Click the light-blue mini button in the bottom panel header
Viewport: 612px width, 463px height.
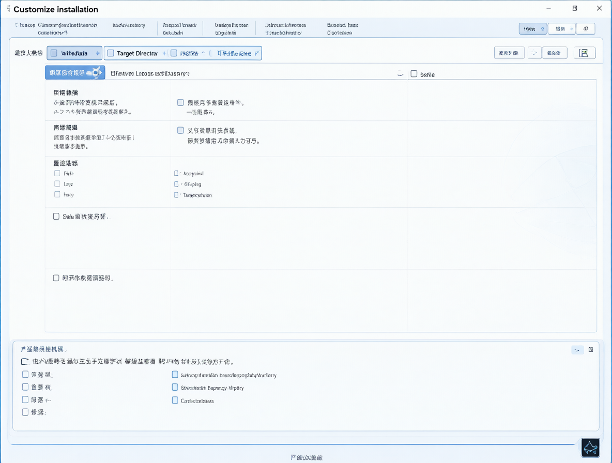point(577,350)
